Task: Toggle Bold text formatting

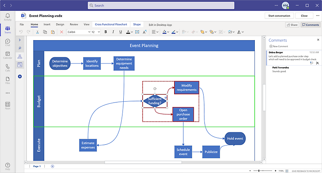Action: tap(105, 32)
